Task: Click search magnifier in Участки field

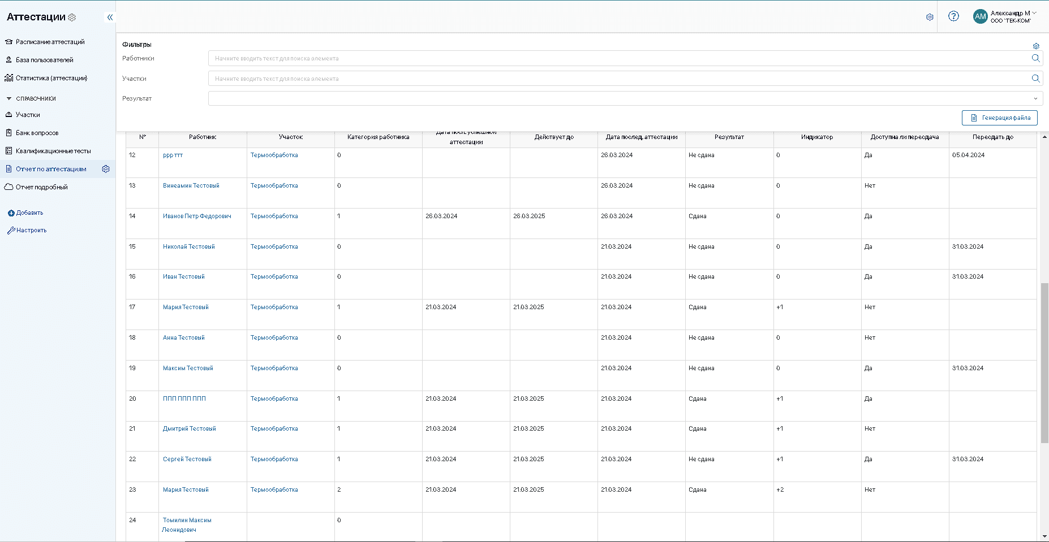Action: click(1035, 79)
